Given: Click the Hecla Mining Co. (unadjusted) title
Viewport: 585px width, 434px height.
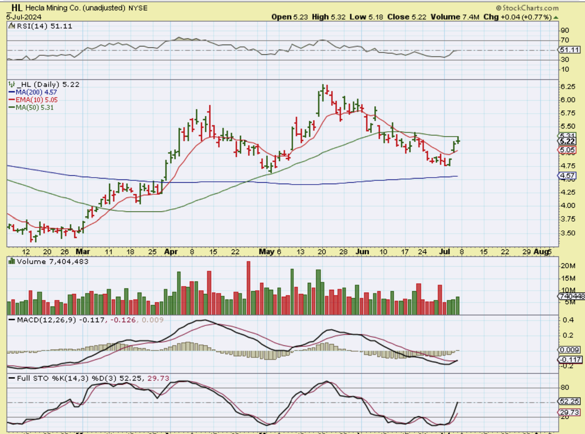Looking at the screenshot, I should 76,8.
